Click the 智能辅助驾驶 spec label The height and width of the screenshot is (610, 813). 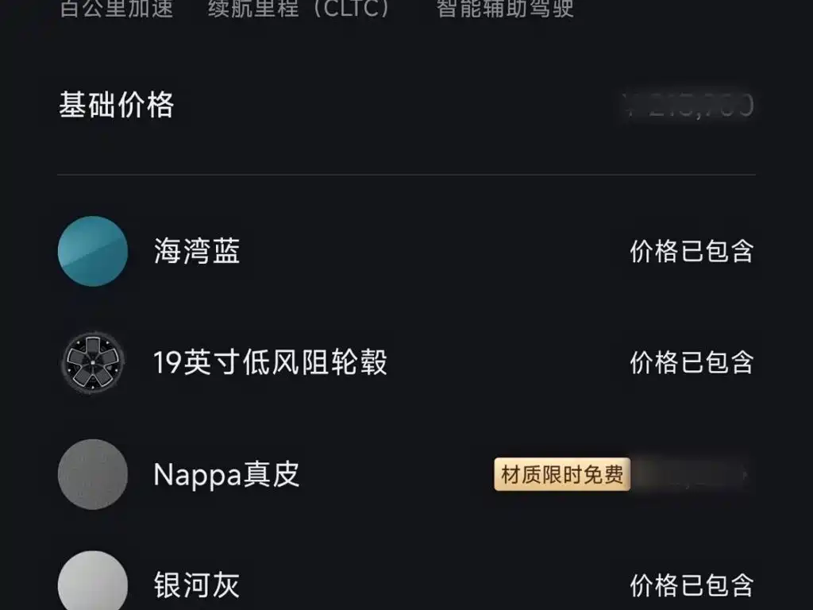click(504, 9)
